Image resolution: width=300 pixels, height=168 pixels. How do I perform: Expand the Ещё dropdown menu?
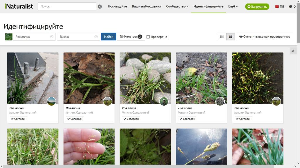(x=233, y=6)
